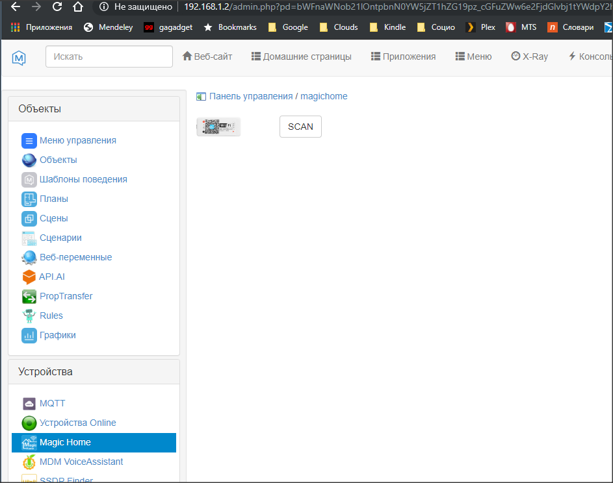The width and height of the screenshot is (613, 483).
Task: Open the Меню управления sidebar icon
Action: pyautogui.click(x=29, y=141)
